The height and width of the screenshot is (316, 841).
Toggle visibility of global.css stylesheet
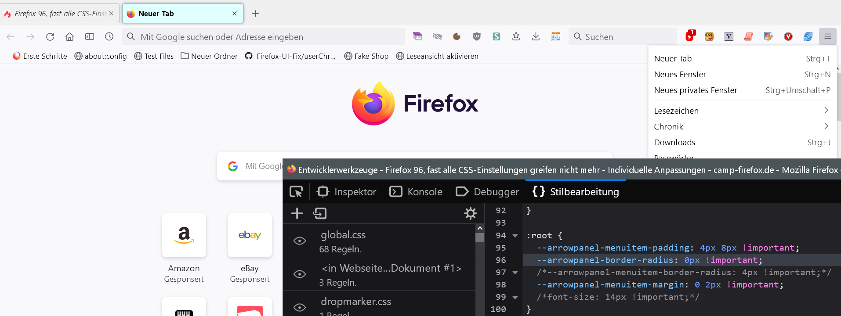pyautogui.click(x=300, y=241)
